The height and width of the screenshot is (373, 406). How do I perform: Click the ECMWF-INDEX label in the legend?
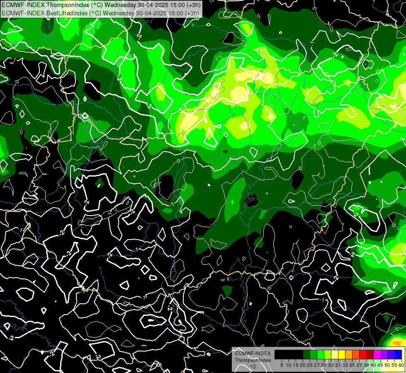point(253,354)
